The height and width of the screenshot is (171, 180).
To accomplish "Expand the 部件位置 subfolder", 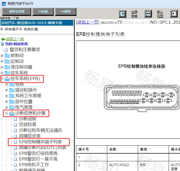I will (x=6, y=102).
